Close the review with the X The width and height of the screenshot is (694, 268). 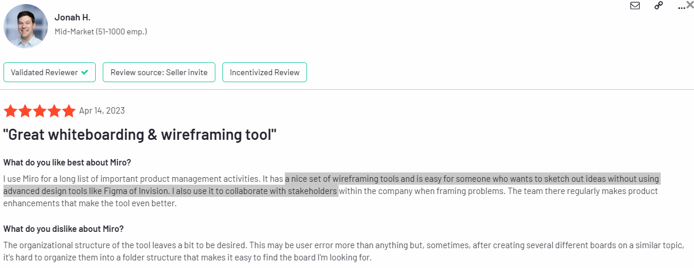click(689, 5)
